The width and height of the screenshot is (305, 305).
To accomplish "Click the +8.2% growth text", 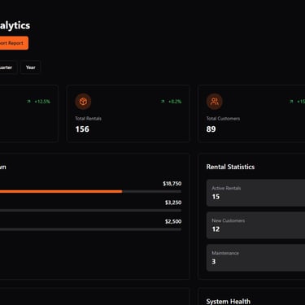I will (x=175, y=102).
